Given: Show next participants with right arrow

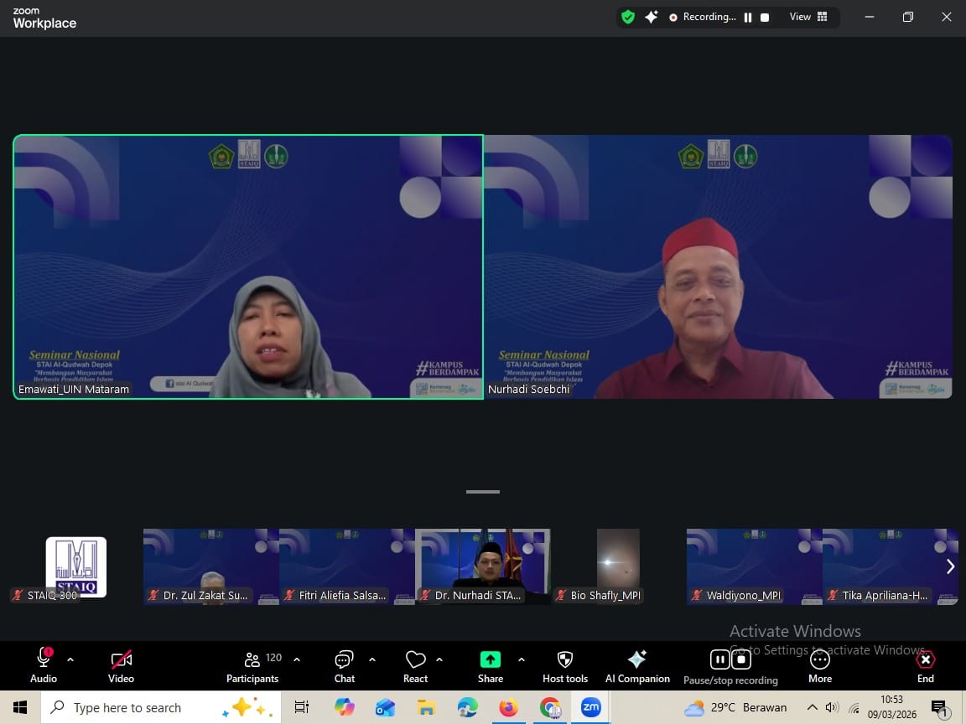Looking at the screenshot, I should click(950, 566).
